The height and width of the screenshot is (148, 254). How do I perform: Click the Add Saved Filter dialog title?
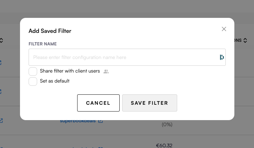pyautogui.click(x=50, y=31)
